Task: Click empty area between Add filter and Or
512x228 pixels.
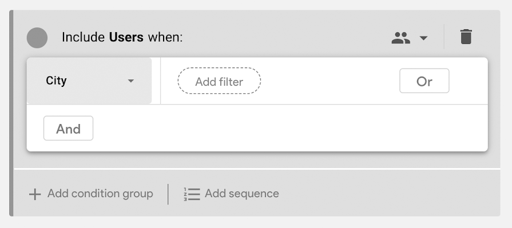Action: tap(330, 81)
